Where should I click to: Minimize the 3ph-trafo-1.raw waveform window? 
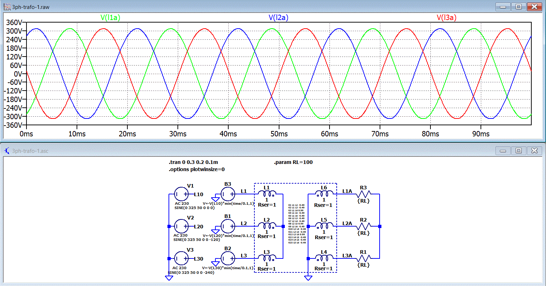[503, 7]
